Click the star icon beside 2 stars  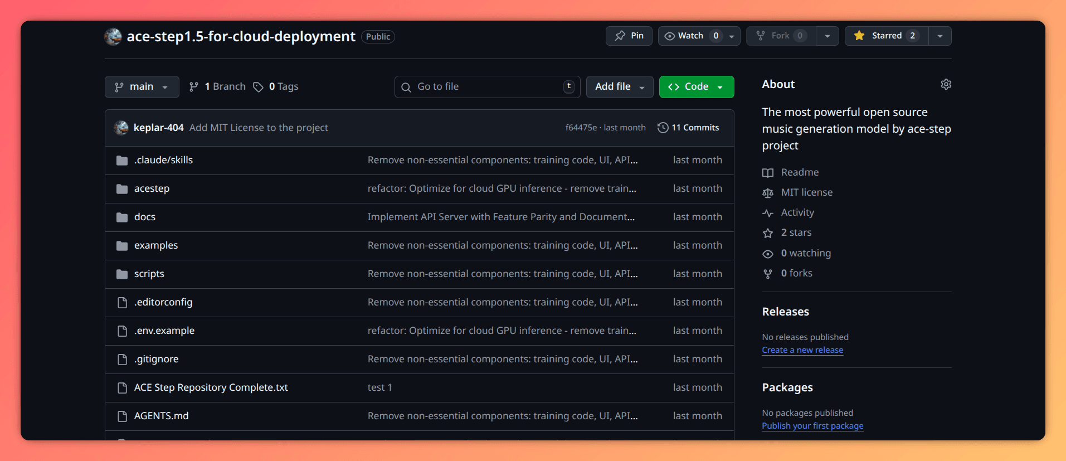768,233
